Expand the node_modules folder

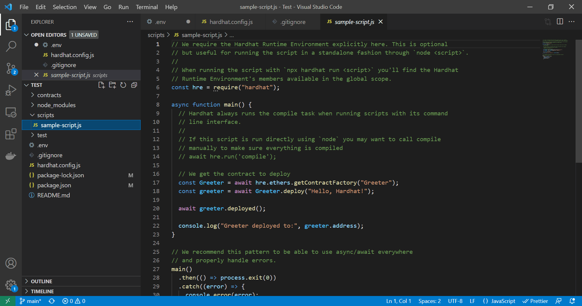[56, 105]
